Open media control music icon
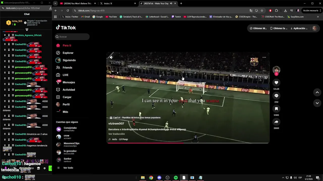The height and width of the screenshot is (181, 323). coord(291,11)
